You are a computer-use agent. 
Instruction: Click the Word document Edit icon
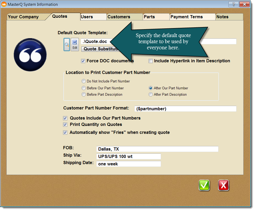pyautogui.click(x=75, y=44)
